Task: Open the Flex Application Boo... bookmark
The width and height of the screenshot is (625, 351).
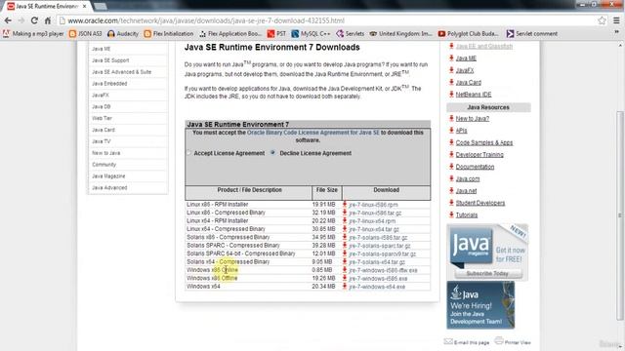Action: (x=230, y=34)
